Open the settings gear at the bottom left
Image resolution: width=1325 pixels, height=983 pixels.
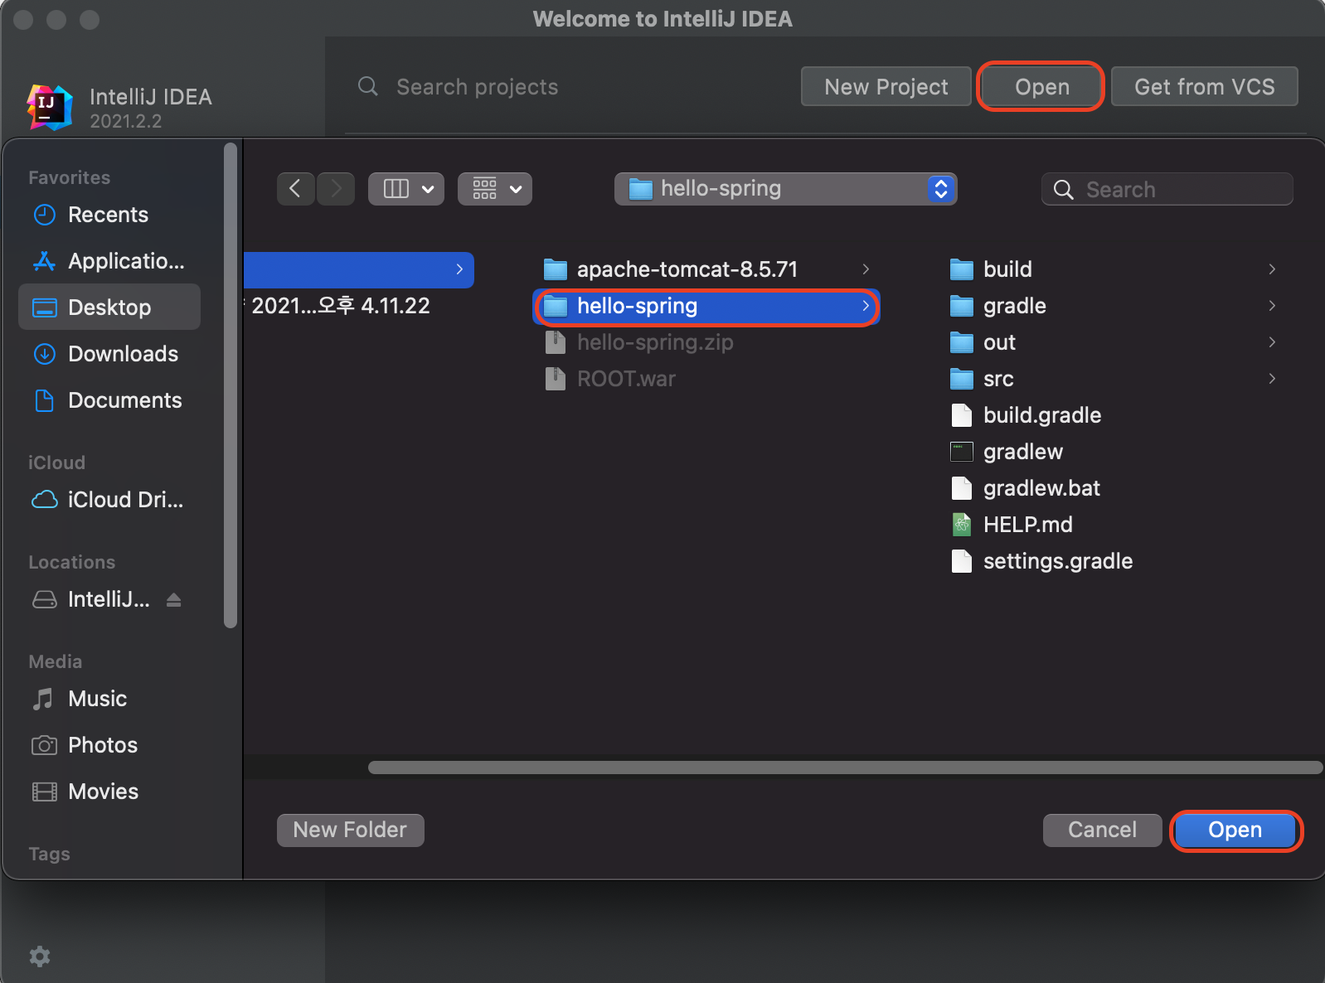tap(40, 956)
